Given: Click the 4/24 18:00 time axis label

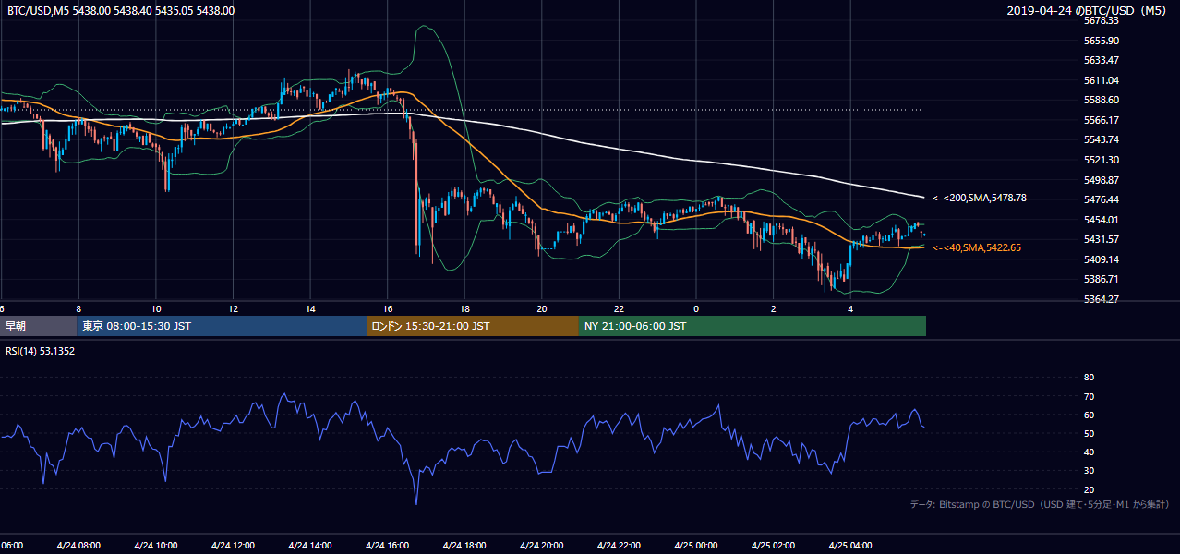Looking at the screenshot, I should (x=464, y=546).
